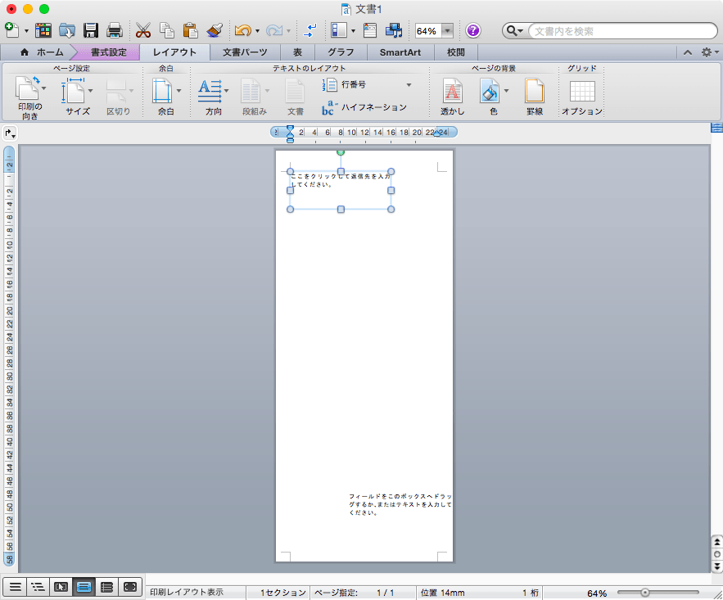Screen dimensions: 723x600
Task: Create a new blank document from toolbar
Action: [x=11, y=30]
